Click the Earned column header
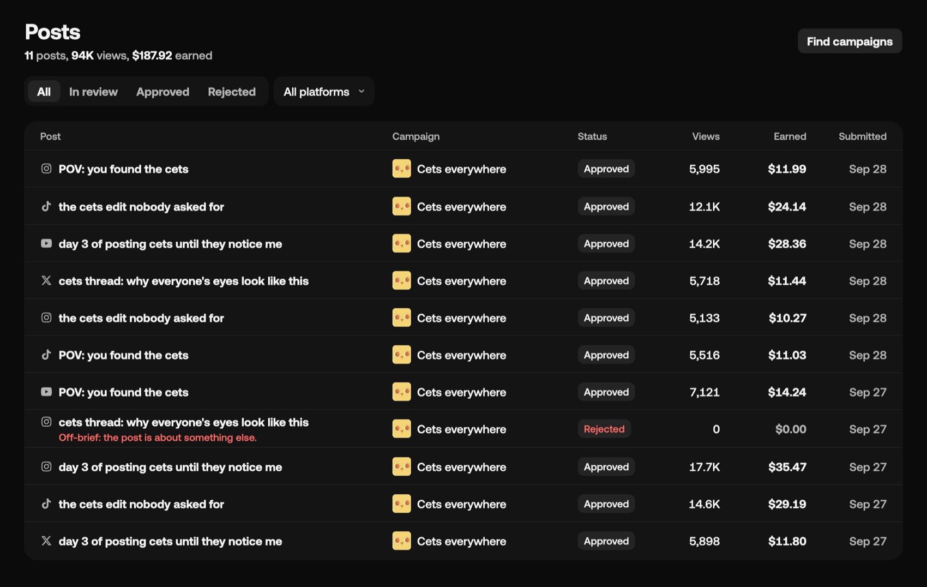 (x=790, y=136)
